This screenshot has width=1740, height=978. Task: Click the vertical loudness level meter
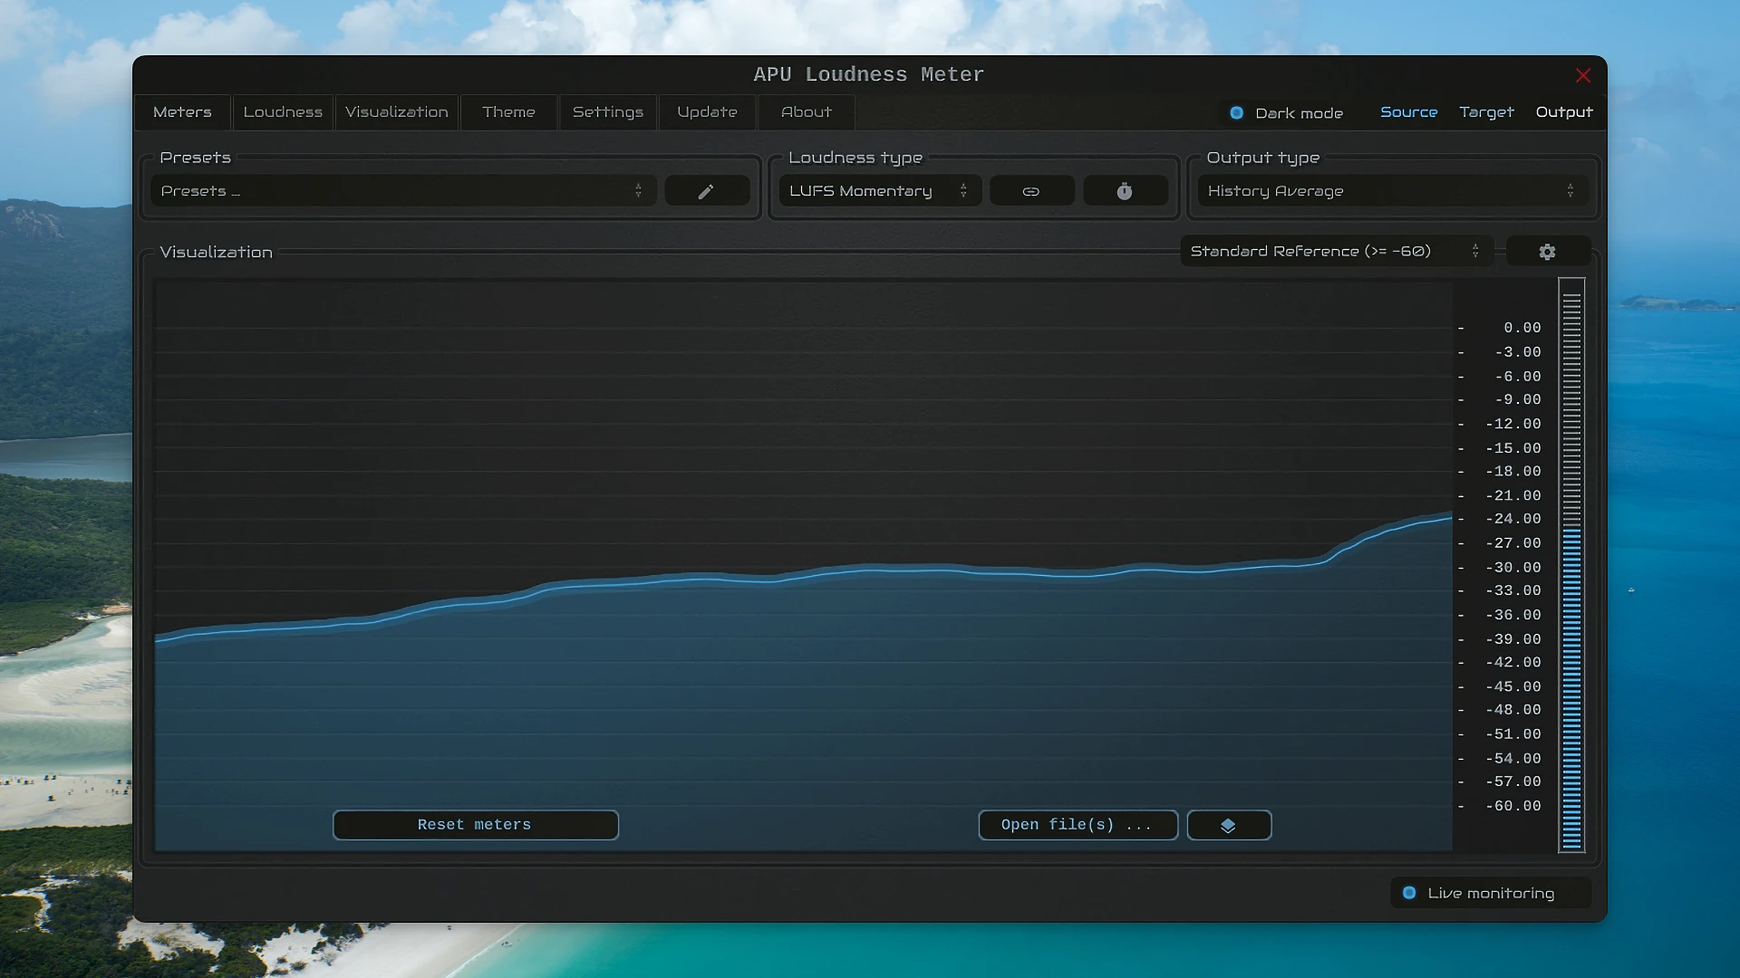pyautogui.click(x=1571, y=566)
